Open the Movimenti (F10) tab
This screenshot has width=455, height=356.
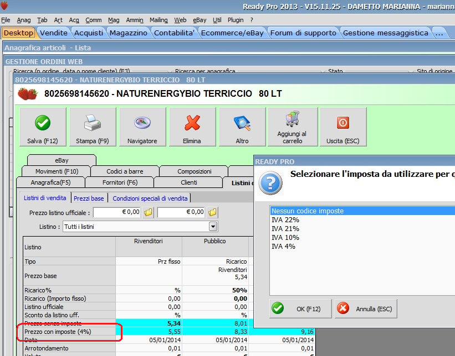click(x=57, y=171)
